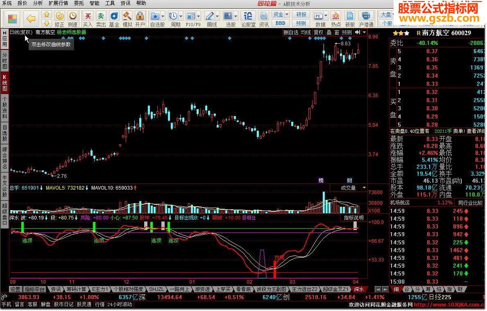Expand the 画线 dropdown arrow

(x=217, y=16)
